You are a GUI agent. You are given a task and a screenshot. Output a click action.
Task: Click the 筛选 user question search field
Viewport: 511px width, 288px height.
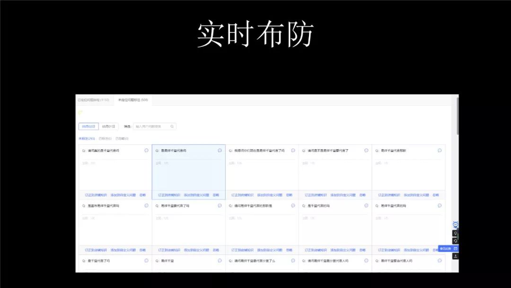tap(154, 126)
